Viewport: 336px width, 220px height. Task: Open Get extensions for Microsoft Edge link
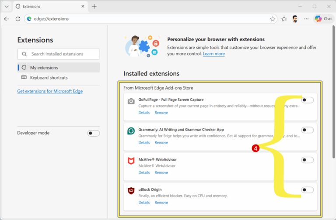(50, 91)
